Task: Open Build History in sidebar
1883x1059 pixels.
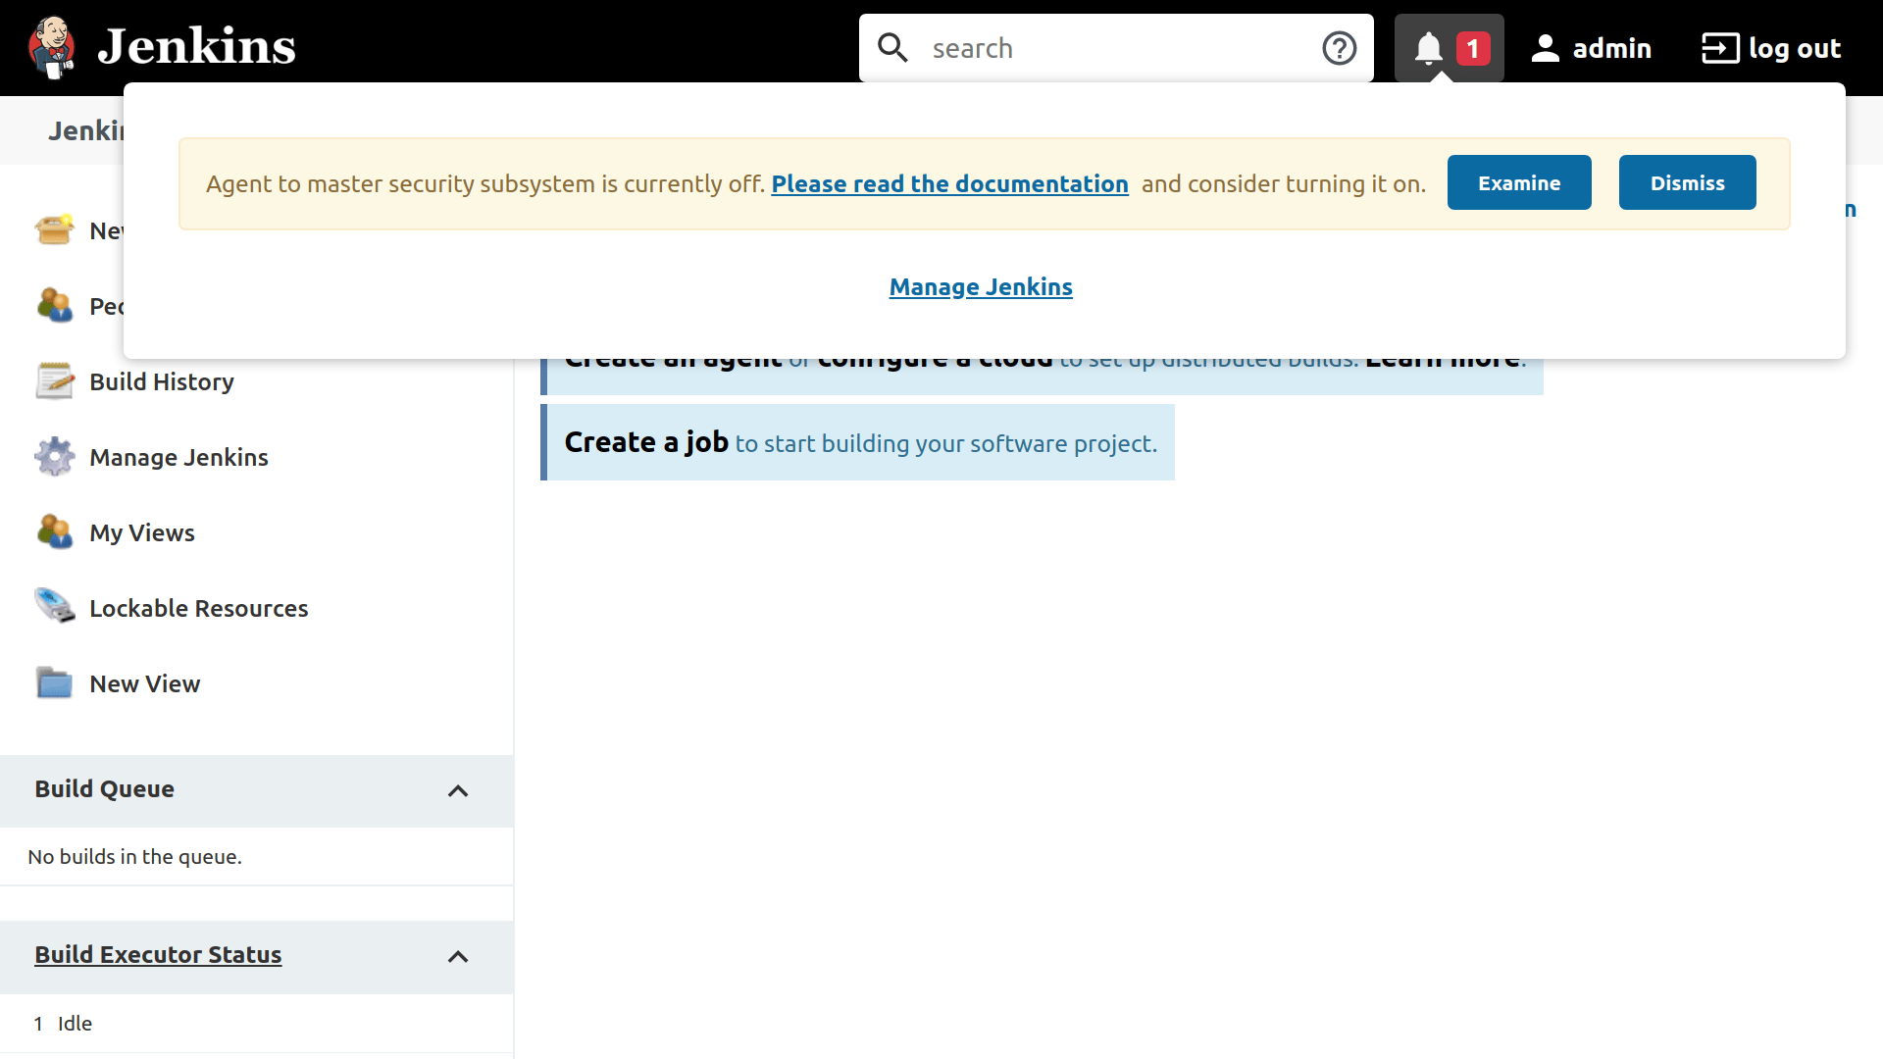Action: [x=162, y=381]
